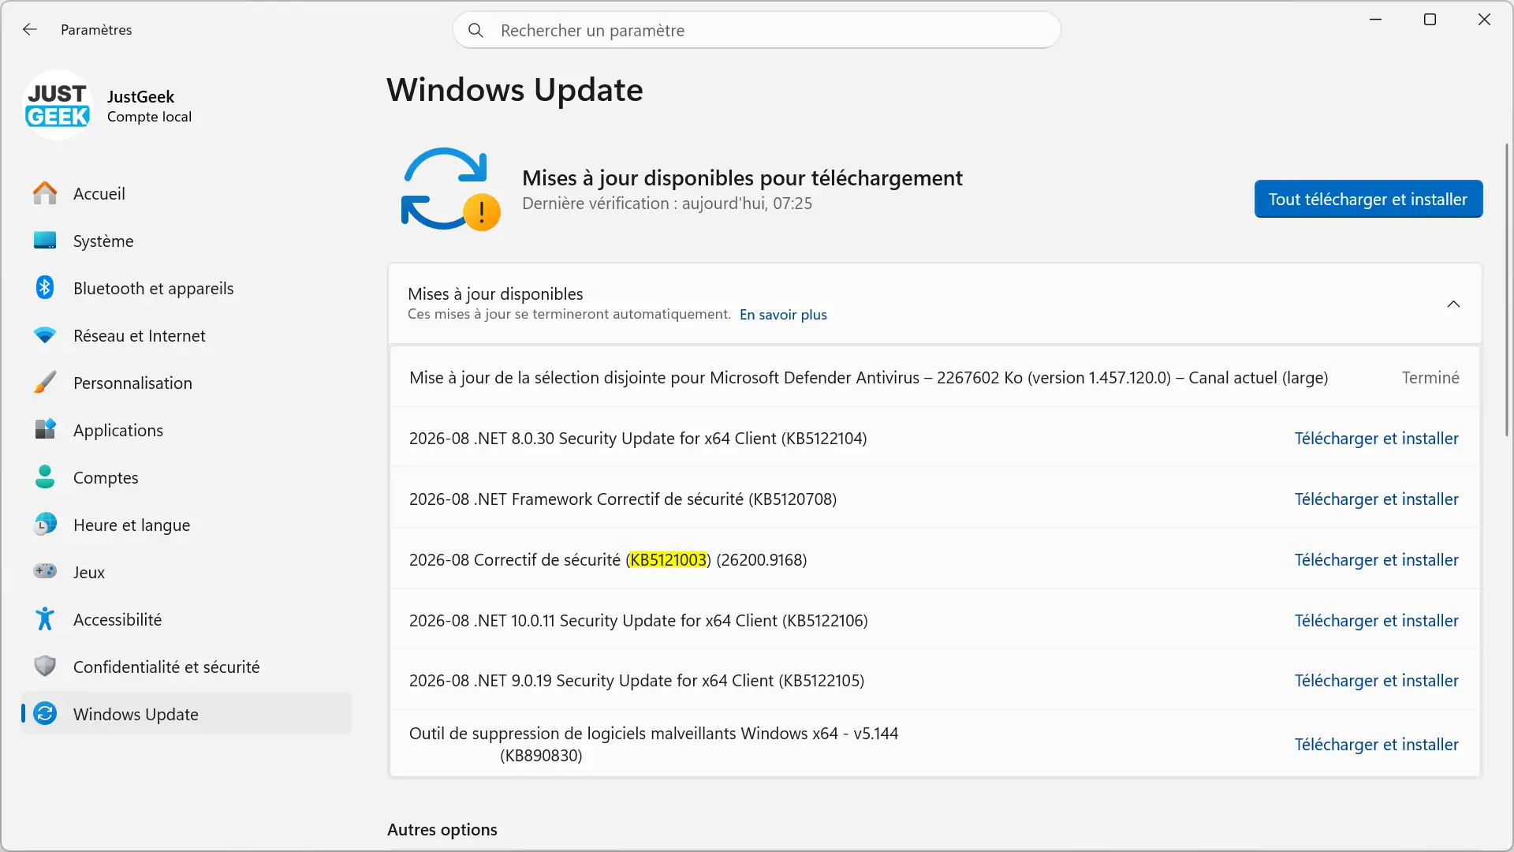Select Windows Update in the sidebar
The width and height of the screenshot is (1514, 852).
(x=187, y=714)
